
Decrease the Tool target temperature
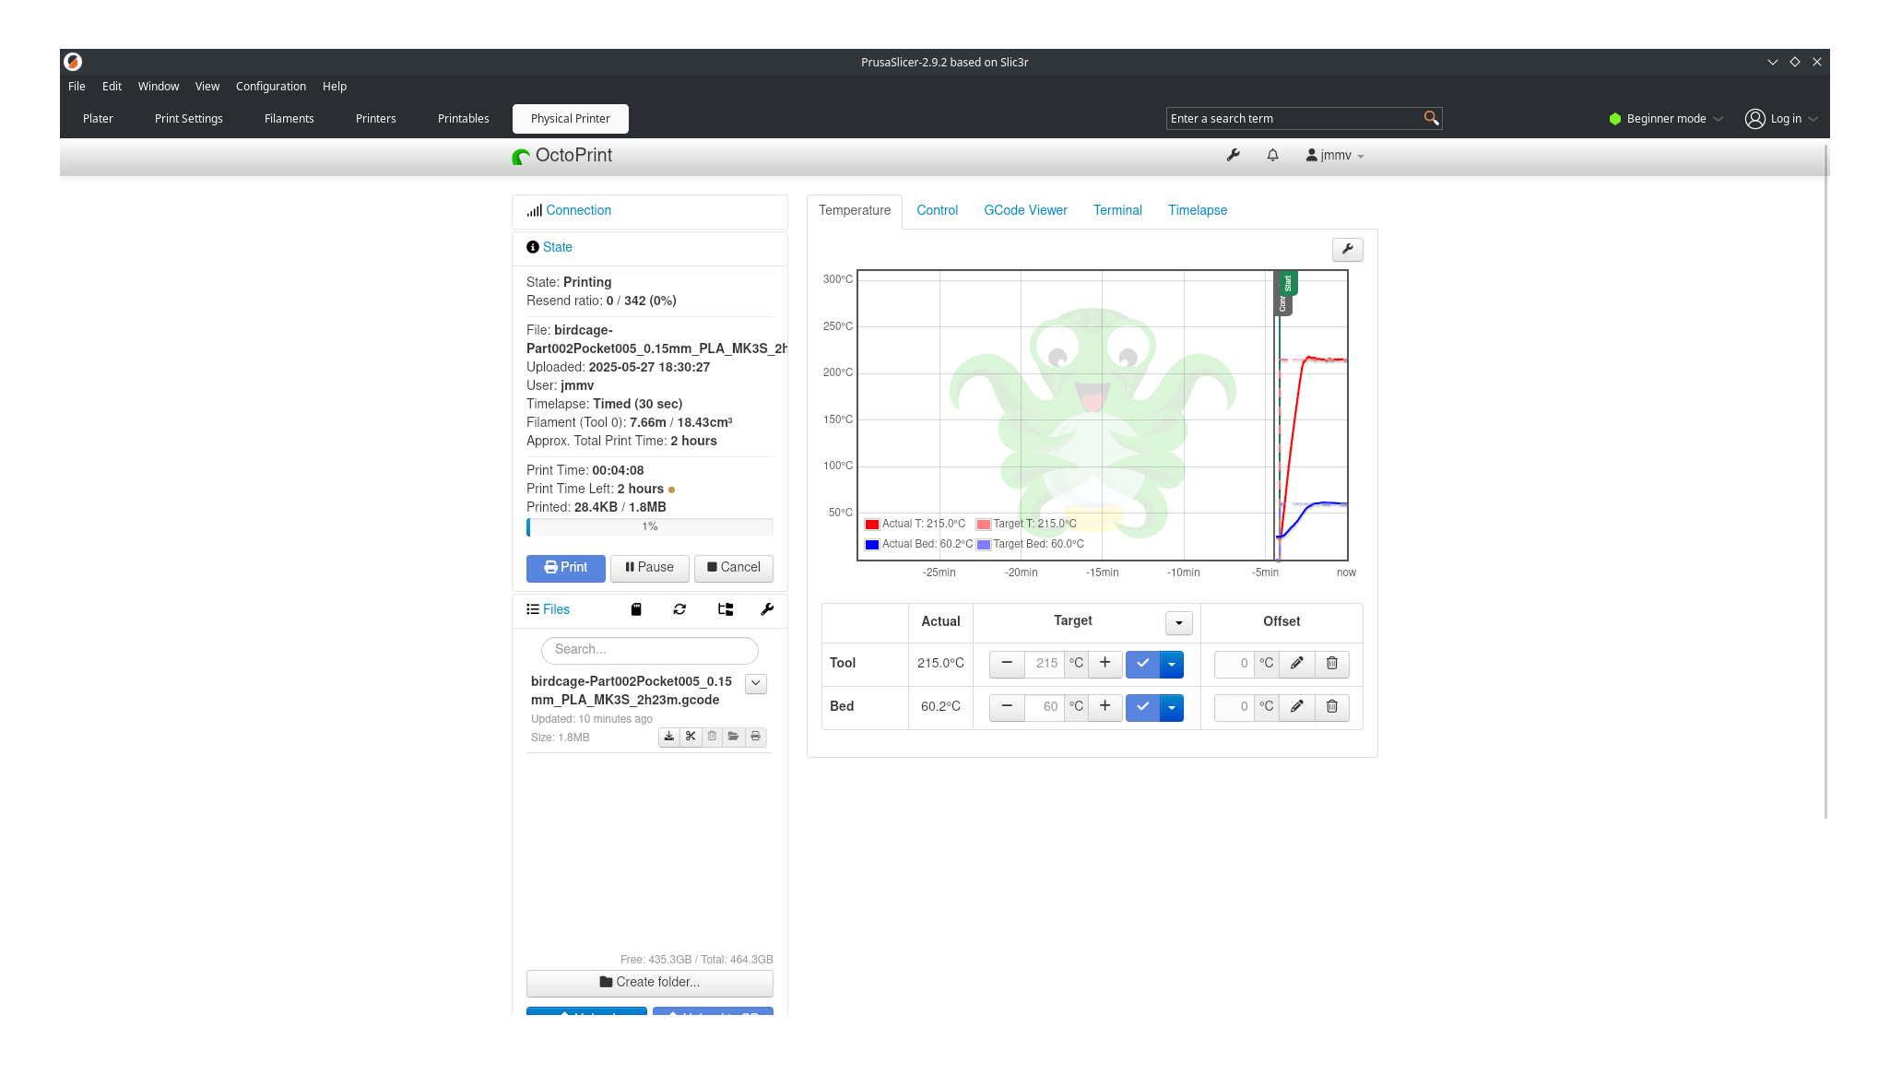1007,664
